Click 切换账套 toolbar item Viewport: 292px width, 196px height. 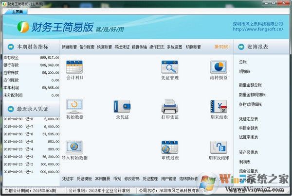tap(193, 47)
